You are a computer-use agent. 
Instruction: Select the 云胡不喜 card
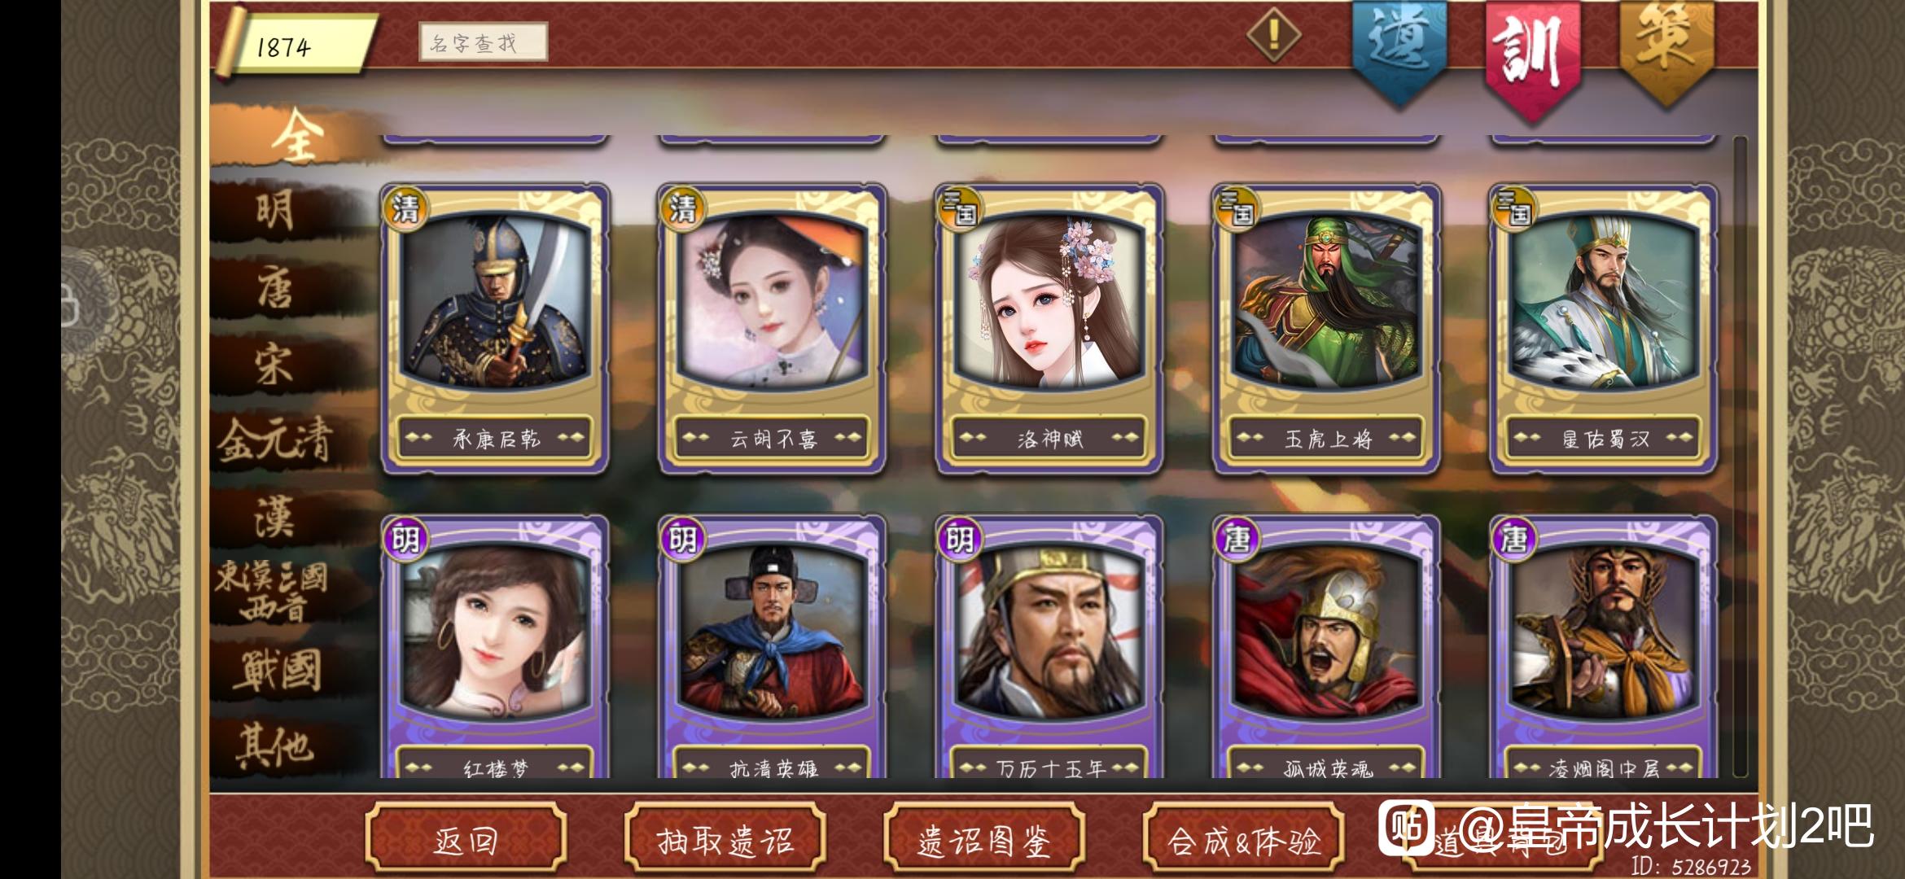pos(773,329)
